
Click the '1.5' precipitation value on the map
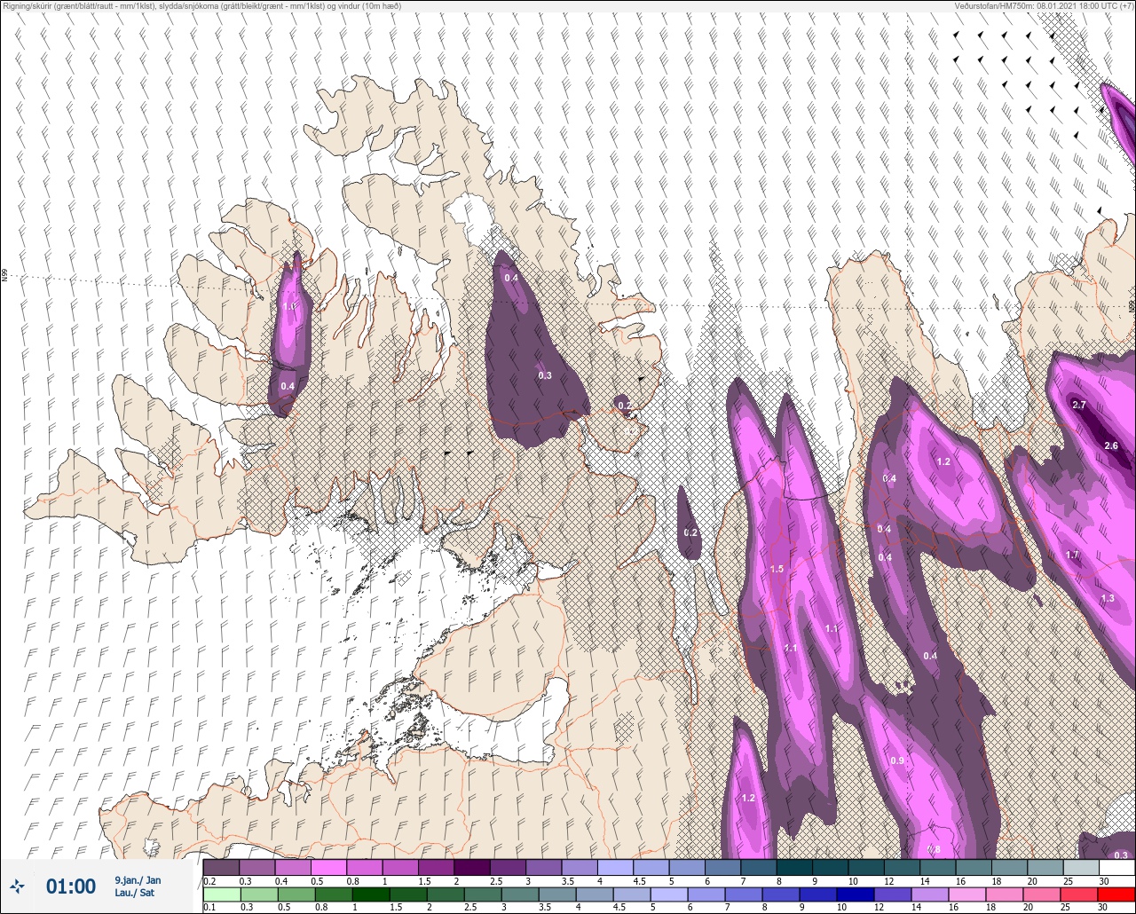tap(777, 569)
